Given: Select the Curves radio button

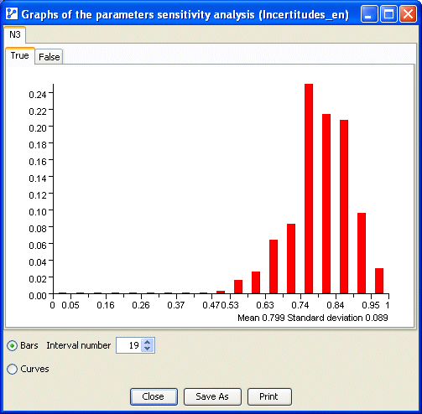Looking at the screenshot, I should pyautogui.click(x=12, y=369).
